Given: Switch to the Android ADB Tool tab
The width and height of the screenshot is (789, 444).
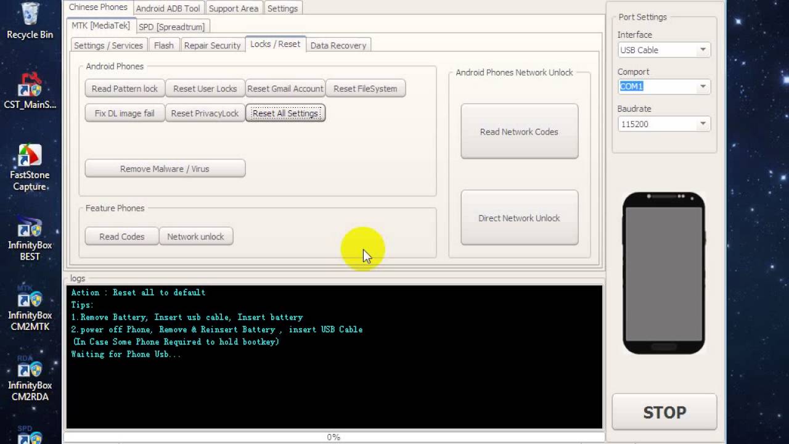Looking at the screenshot, I should pyautogui.click(x=168, y=8).
